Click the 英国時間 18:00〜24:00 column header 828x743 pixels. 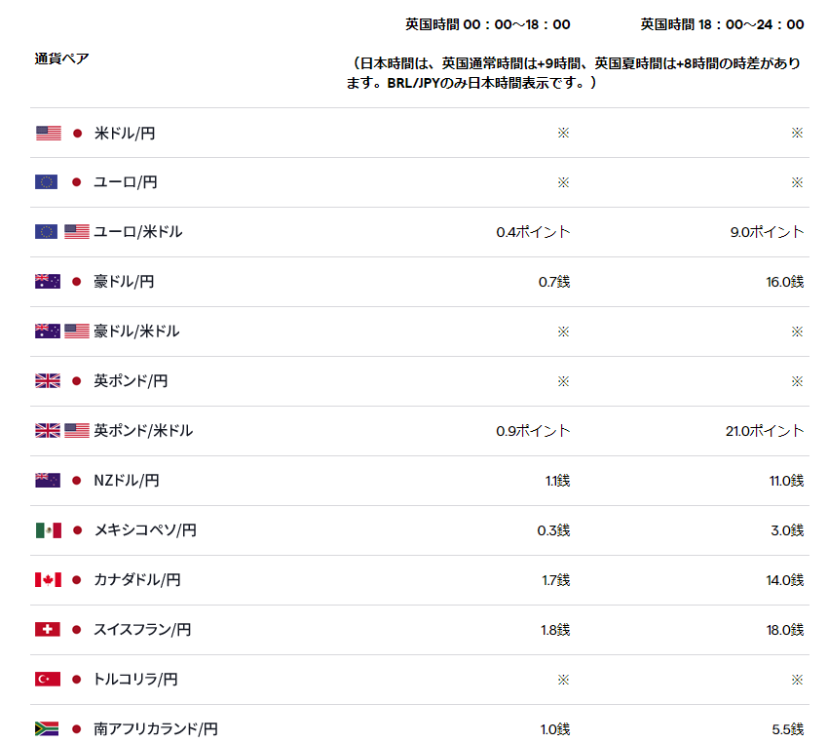coord(723,24)
